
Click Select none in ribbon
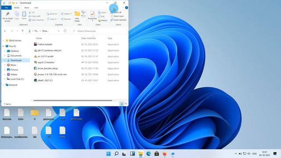click(117, 16)
